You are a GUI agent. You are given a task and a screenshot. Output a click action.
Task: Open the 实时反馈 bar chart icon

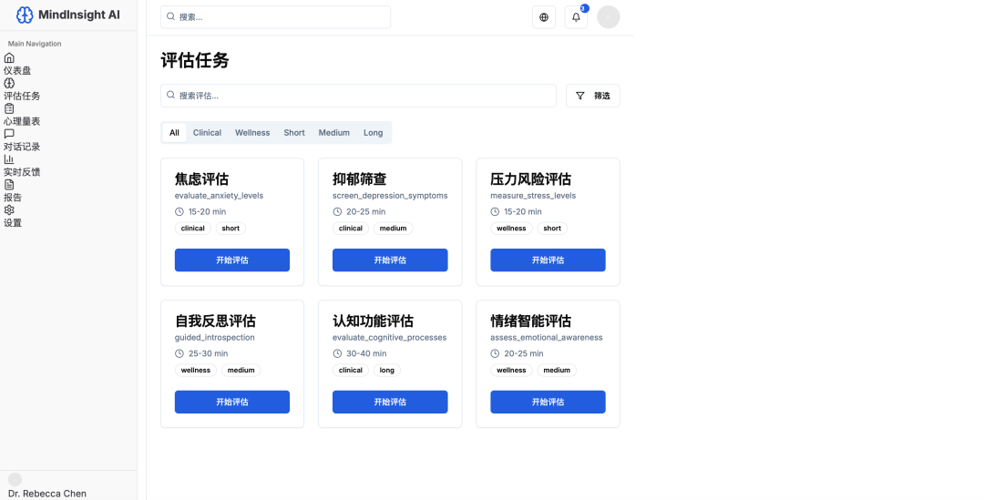coord(9,159)
